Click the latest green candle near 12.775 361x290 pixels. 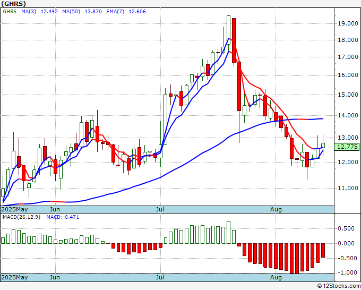click(x=323, y=146)
